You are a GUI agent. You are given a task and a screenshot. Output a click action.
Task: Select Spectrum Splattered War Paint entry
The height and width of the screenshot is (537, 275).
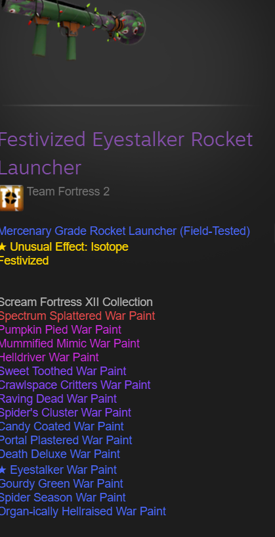(x=77, y=316)
